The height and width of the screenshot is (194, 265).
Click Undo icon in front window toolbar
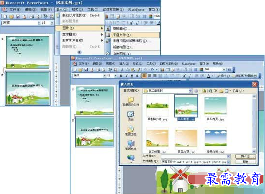[145, 70]
